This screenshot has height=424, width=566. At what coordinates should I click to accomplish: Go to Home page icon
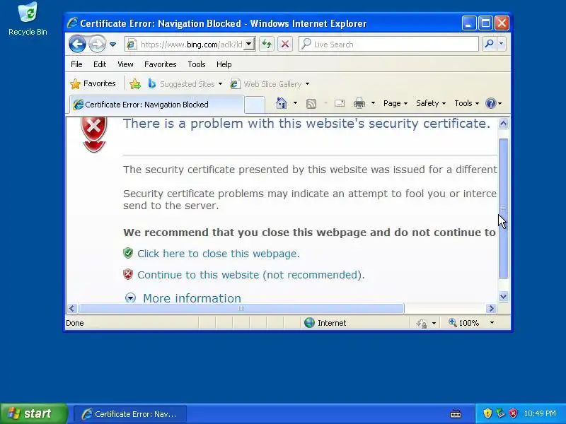point(281,103)
